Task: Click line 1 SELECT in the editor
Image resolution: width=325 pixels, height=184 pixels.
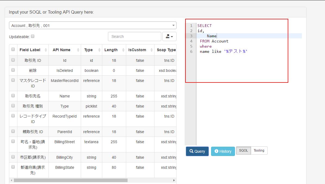Action: pyautogui.click(x=204, y=26)
